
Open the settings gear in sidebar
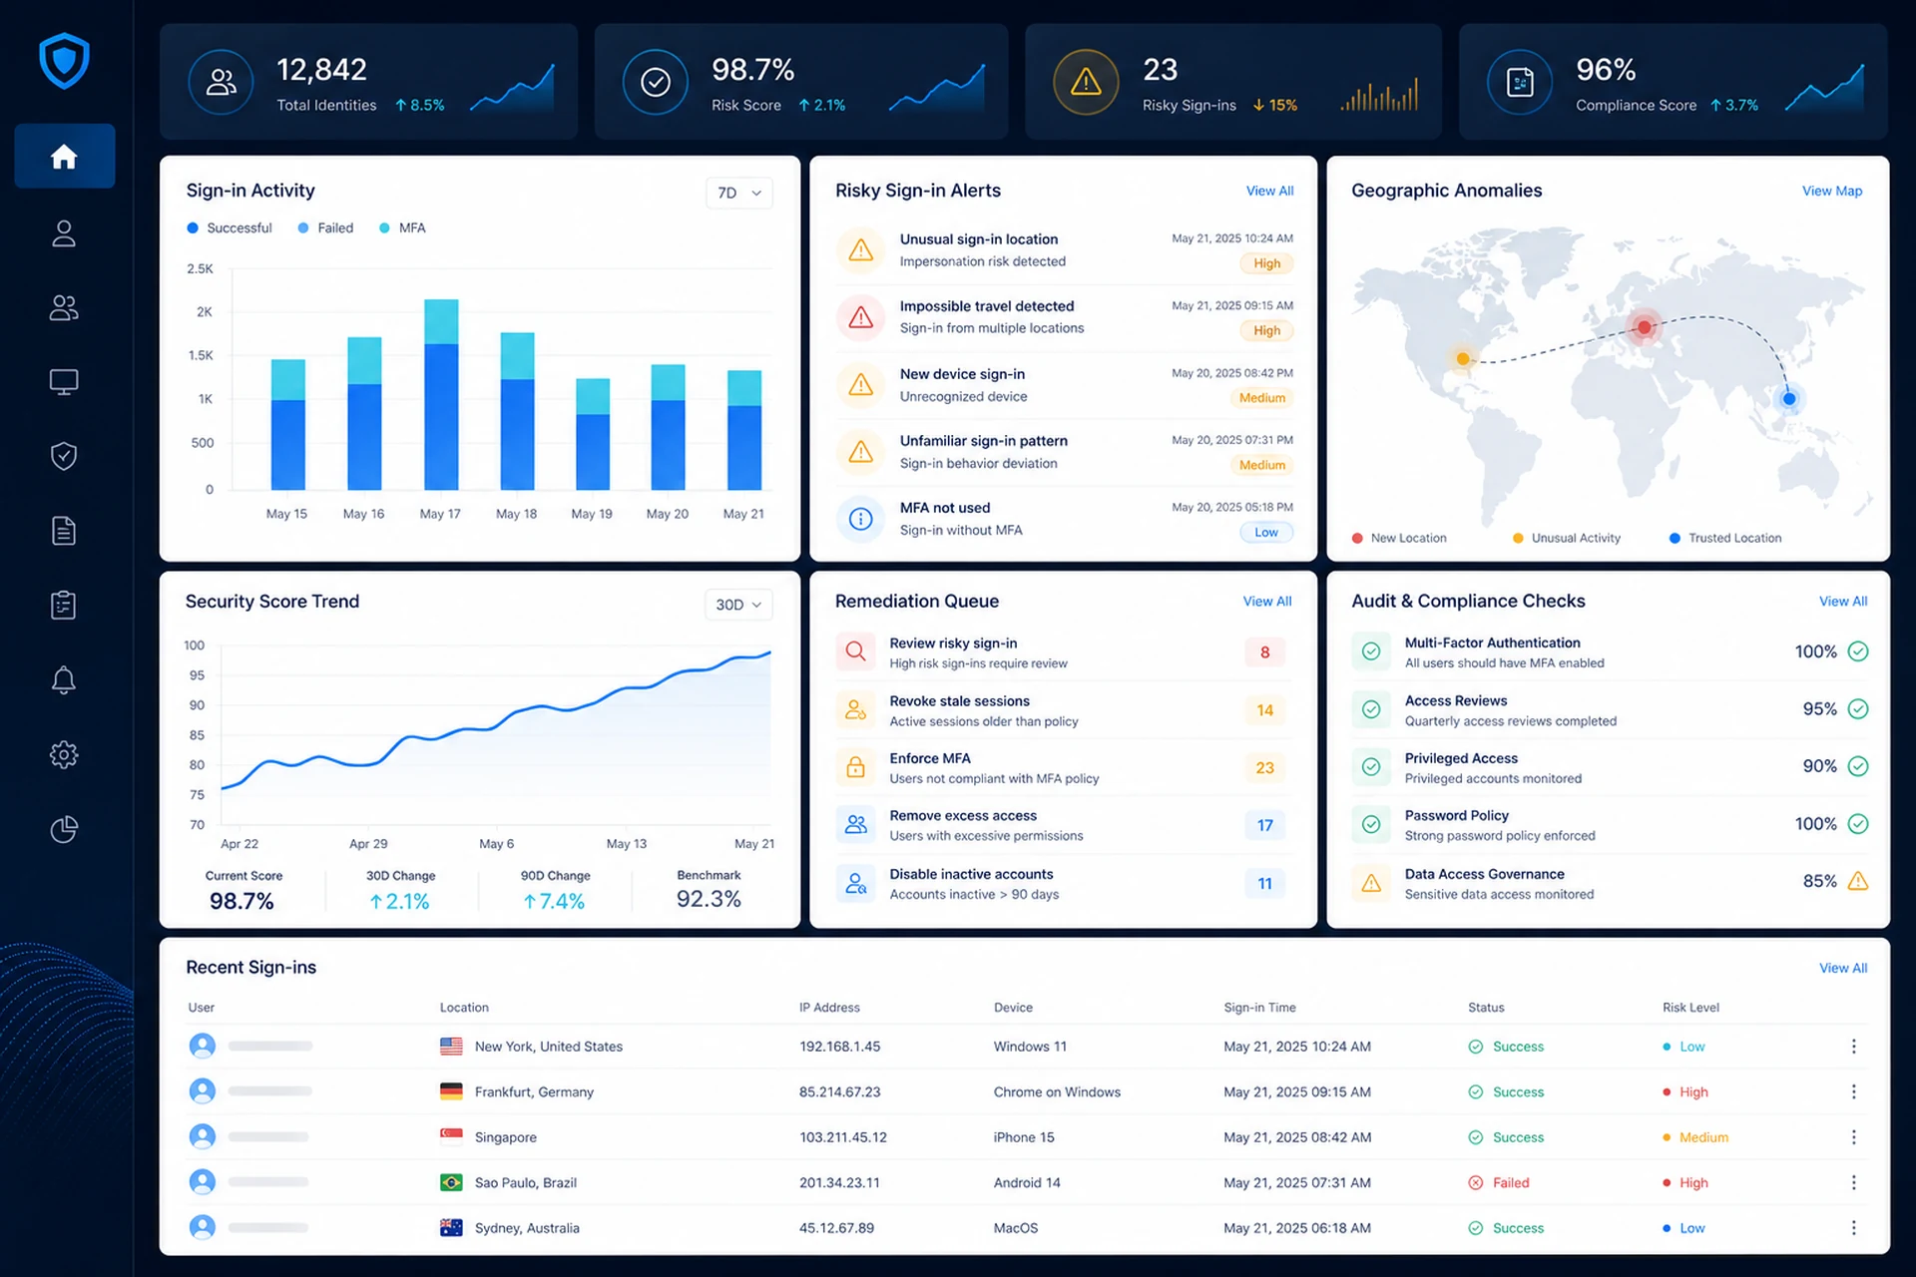click(x=64, y=754)
